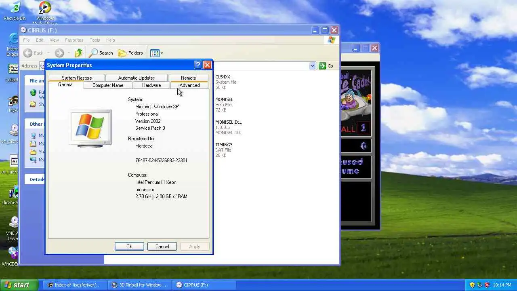This screenshot has width=517, height=291.
Task: Select the CL54XX system file
Action: click(226, 82)
